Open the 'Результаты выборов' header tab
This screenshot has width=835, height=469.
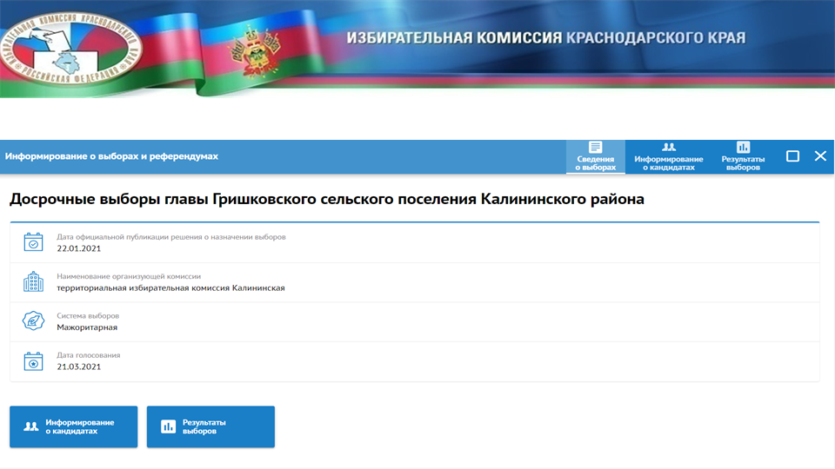click(x=743, y=156)
